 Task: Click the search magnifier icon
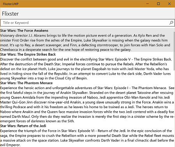[171, 23]
